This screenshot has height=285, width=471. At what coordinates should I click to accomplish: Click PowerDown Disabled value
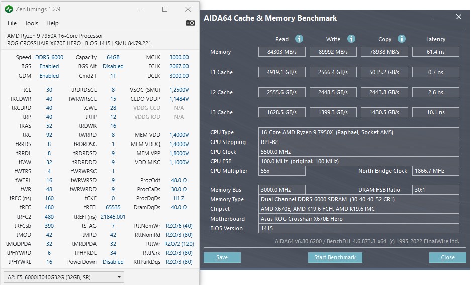113,262
